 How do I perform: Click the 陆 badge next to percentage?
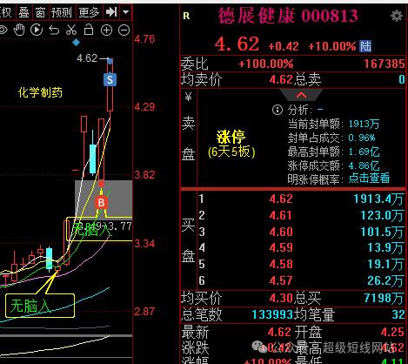[x=365, y=46]
